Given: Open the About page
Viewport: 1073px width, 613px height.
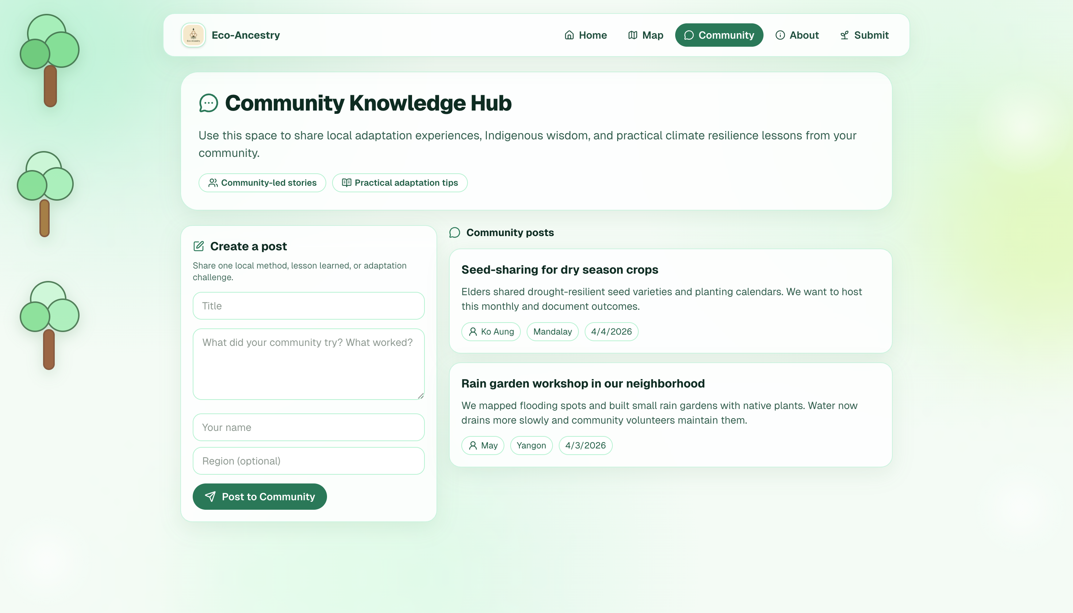Looking at the screenshot, I should coord(797,35).
